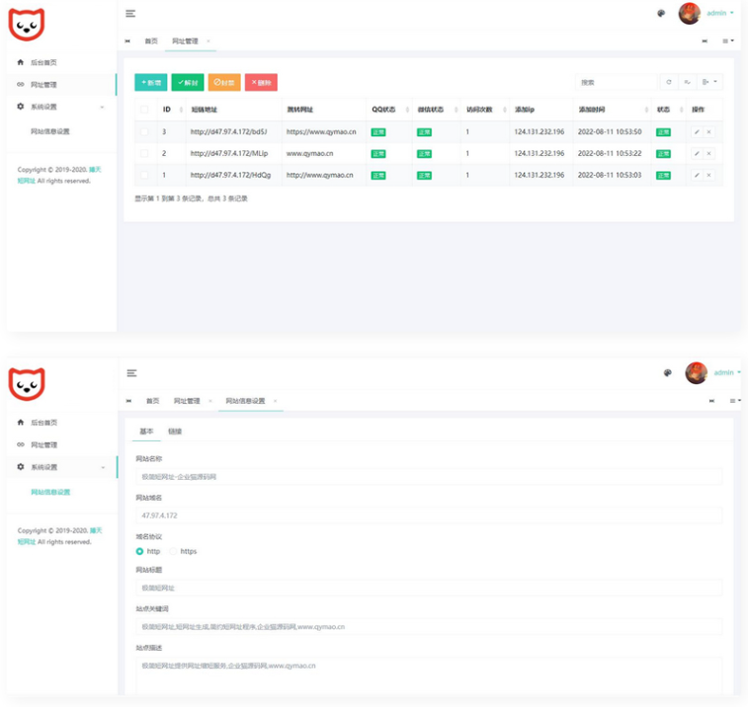
Task: Click the orange 封禁 ban button
Action: tap(224, 83)
